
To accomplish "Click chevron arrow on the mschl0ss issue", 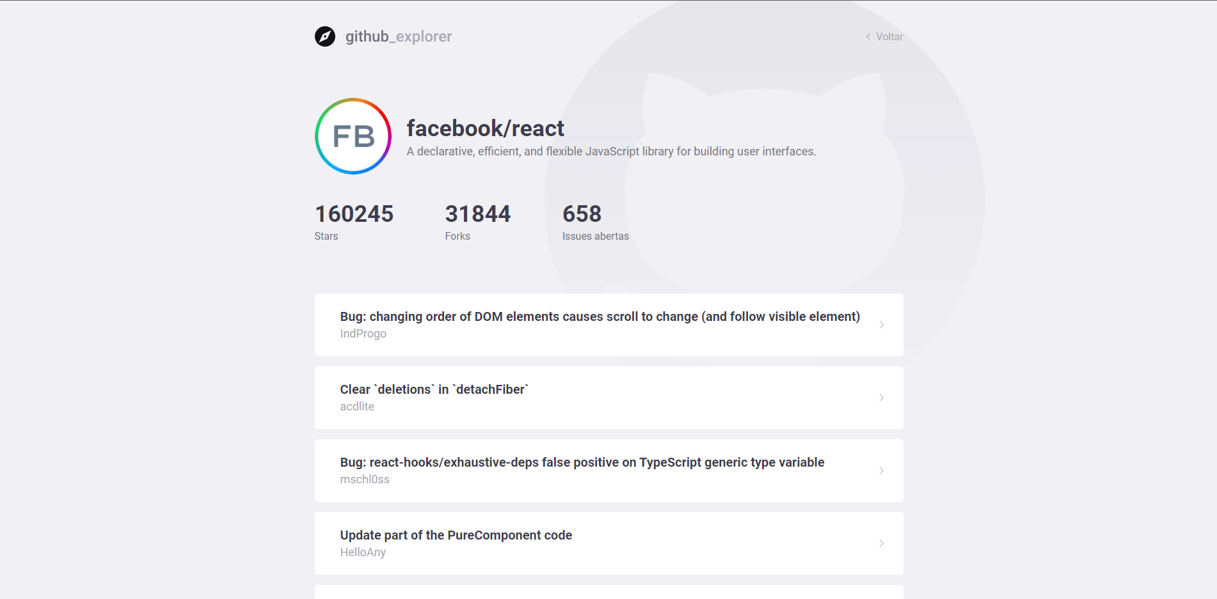I will click(881, 471).
